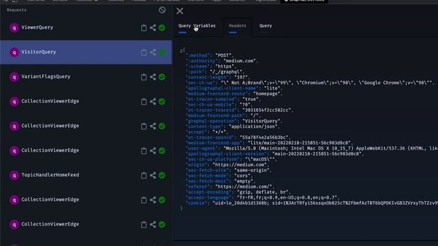Click the purple q icon beside ViewerQuery
438x246 pixels.
tap(14, 27)
